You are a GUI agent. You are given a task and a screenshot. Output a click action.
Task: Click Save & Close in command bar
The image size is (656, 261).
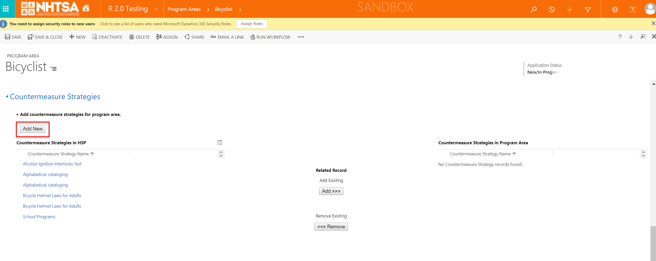[45, 37]
